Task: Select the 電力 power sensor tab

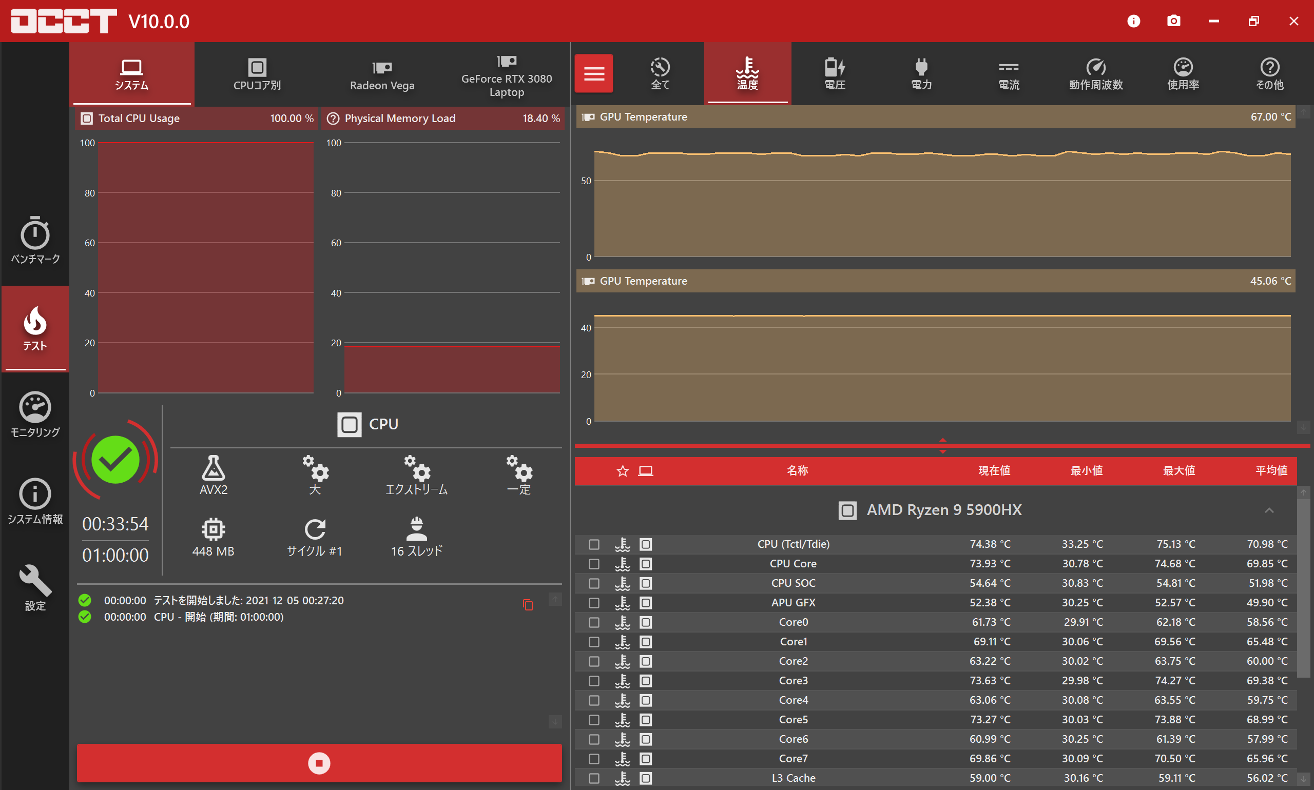Action: tap(921, 73)
